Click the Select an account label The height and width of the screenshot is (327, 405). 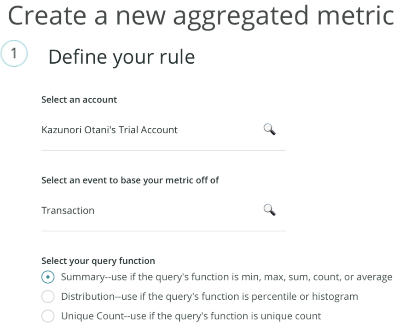(79, 100)
